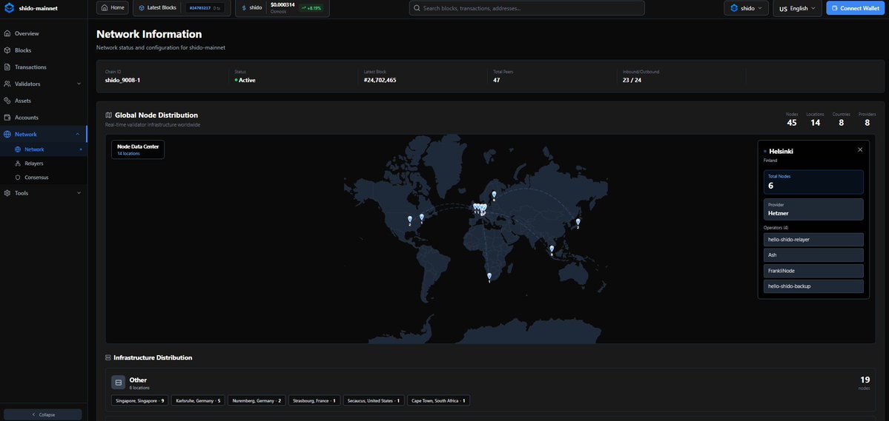Viewport: 889px width, 421px height.
Task: Click the Tools gear icon in sidebar
Action: 7,193
